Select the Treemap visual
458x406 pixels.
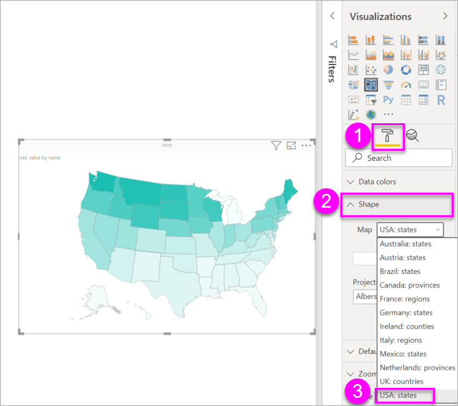pos(423,69)
